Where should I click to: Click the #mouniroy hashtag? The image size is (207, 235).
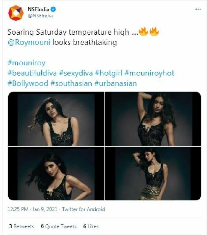[26, 63]
